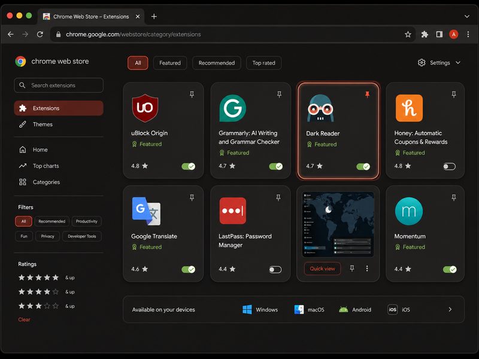Expand the Settings dropdown
This screenshot has height=359, width=479.
tap(439, 63)
